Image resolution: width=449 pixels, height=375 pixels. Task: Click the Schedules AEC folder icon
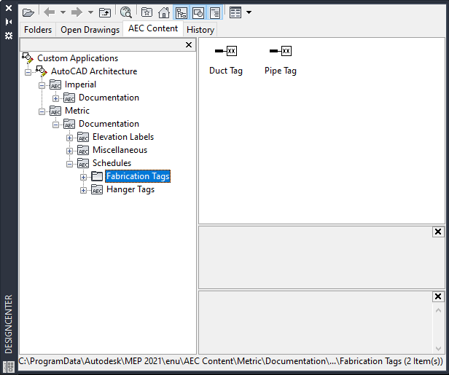[83, 163]
